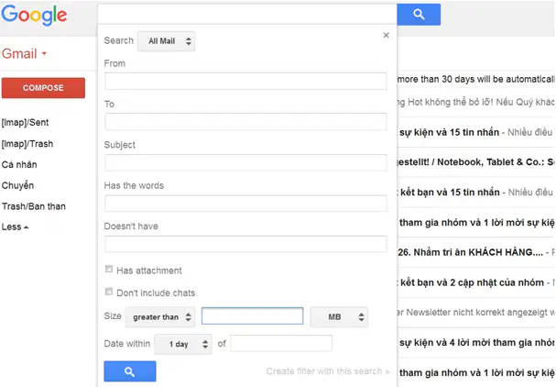Open the [Imap]/Sent folder

tap(25, 123)
